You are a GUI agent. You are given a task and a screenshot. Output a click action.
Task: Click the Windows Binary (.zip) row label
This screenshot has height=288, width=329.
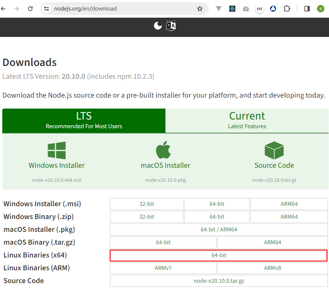click(39, 217)
